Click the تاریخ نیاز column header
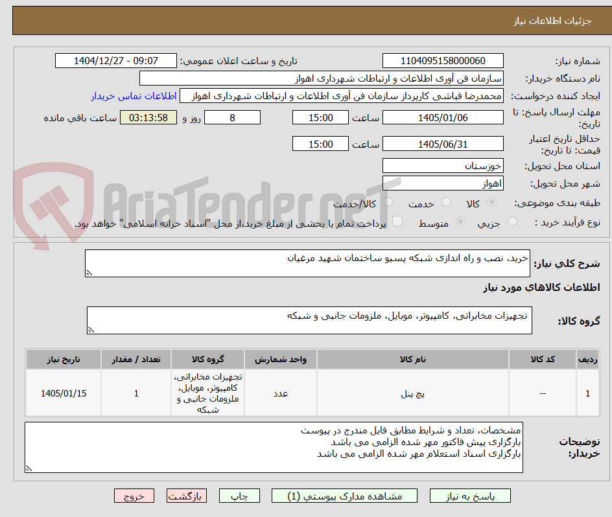This screenshot has height=517, width=612. (x=64, y=360)
